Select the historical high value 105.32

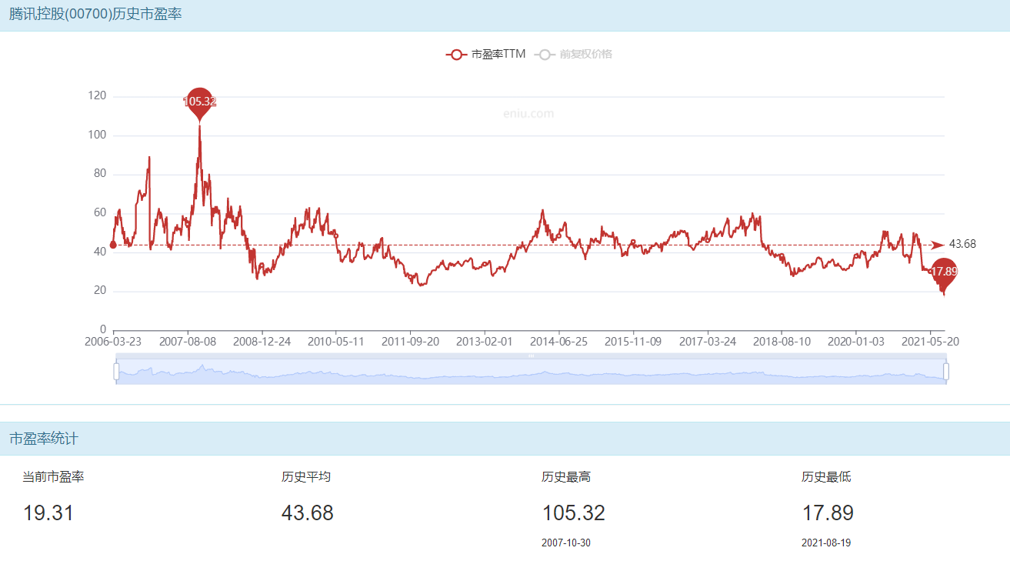point(574,513)
